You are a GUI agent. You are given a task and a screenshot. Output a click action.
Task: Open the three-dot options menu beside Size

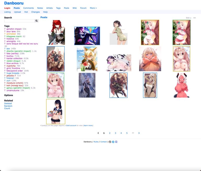pyautogui.click(x=194, y=18)
